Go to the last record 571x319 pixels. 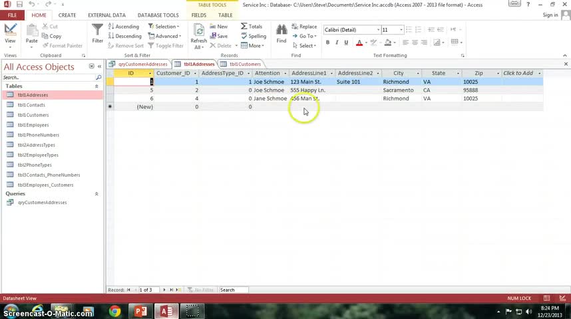click(x=172, y=290)
